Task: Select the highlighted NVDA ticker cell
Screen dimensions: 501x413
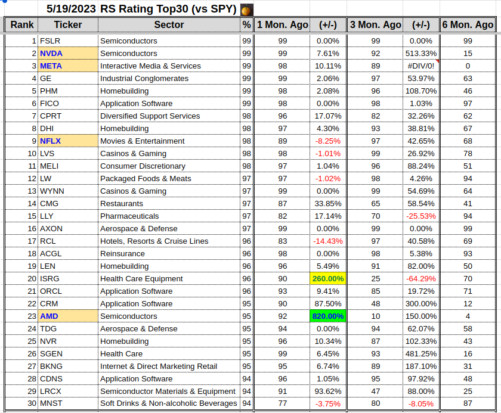Action: 68,53
